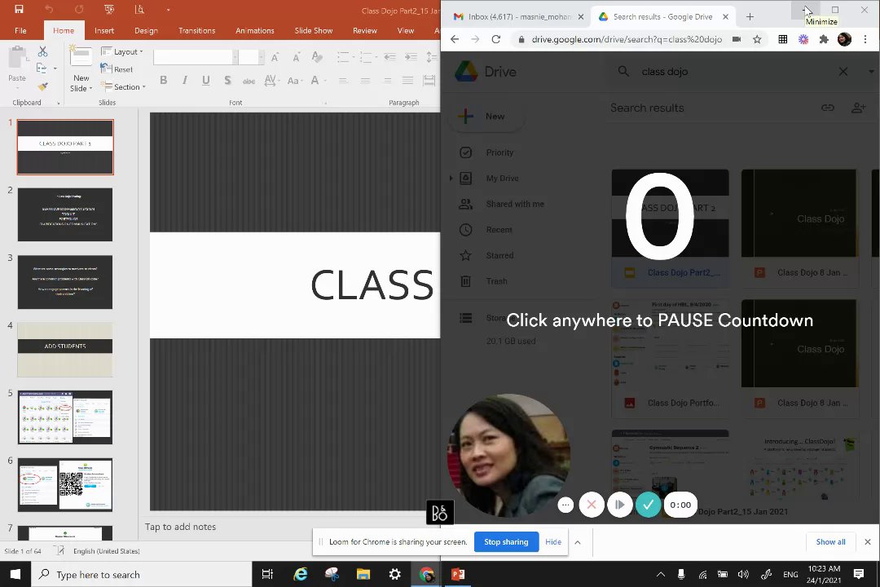Click the New button in Google Drive
The height and width of the screenshot is (587, 880).
(487, 117)
